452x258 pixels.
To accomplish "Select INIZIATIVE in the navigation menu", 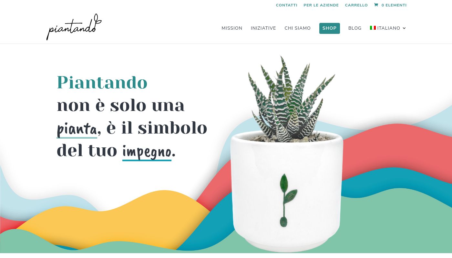I will click(x=263, y=28).
